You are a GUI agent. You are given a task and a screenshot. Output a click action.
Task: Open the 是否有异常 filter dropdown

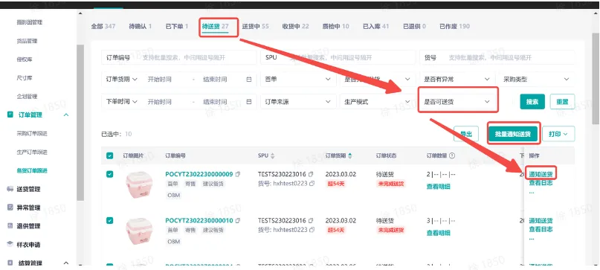pyautogui.click(x=457, y=80)
